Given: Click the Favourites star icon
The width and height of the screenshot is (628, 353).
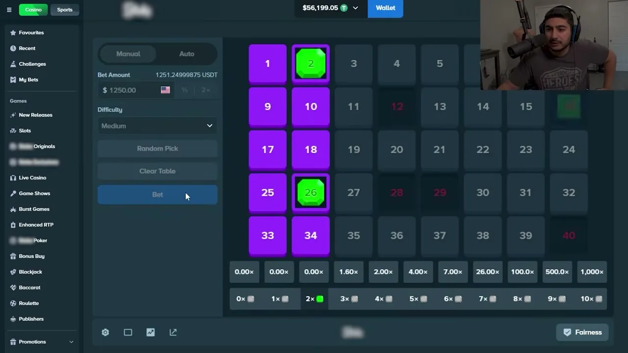Looking at the screenshot, I should [x=13, y=33].
